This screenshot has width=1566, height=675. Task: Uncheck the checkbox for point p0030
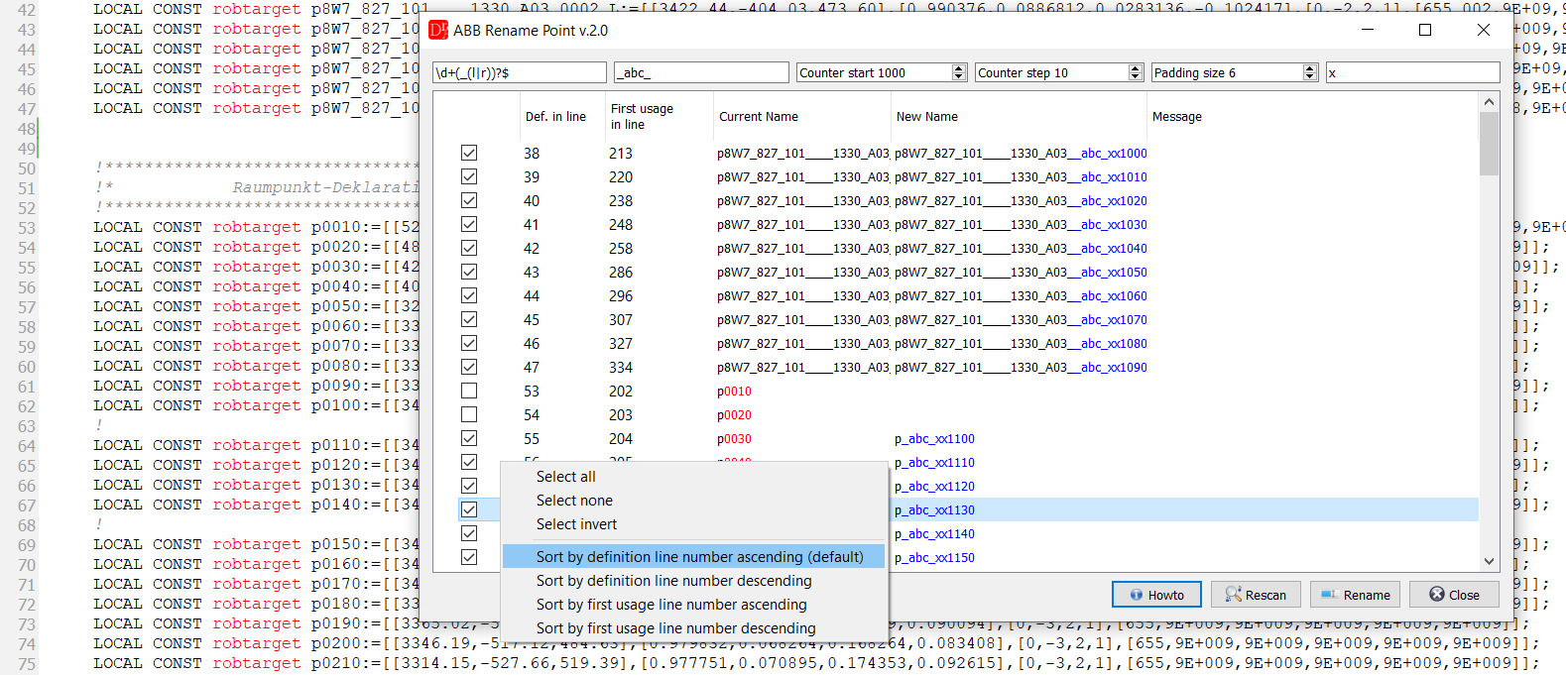point(469,438)
